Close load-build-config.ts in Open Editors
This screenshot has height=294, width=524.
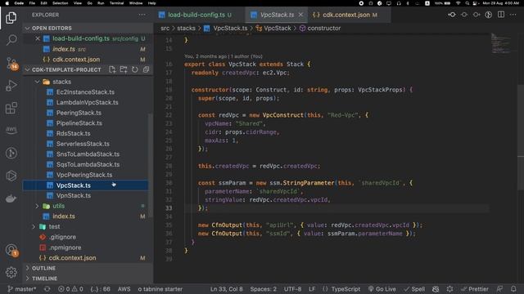point(38,38)
